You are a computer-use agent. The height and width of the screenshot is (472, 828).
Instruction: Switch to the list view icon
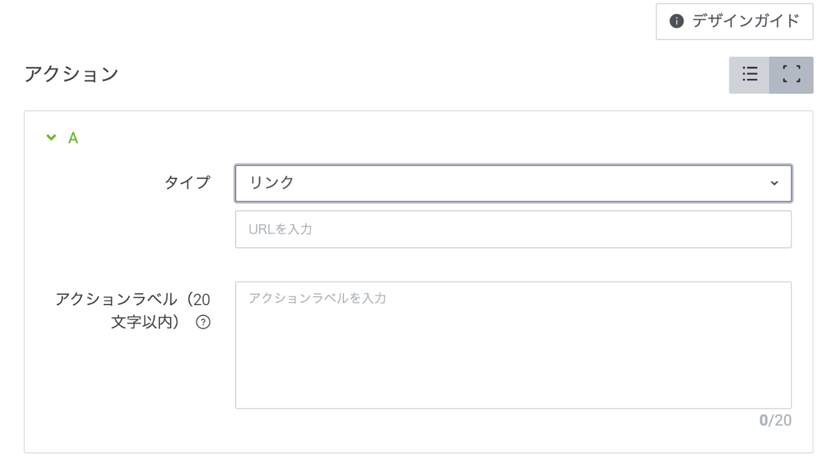750,75
